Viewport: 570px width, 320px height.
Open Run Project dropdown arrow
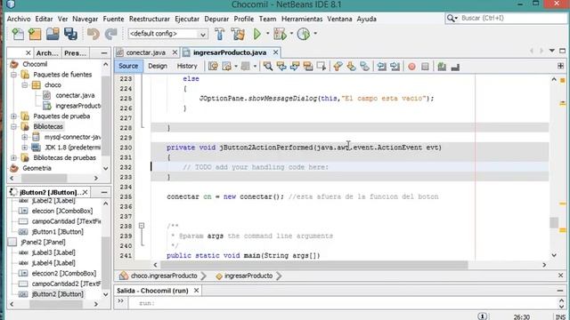(x=268, y=34)
